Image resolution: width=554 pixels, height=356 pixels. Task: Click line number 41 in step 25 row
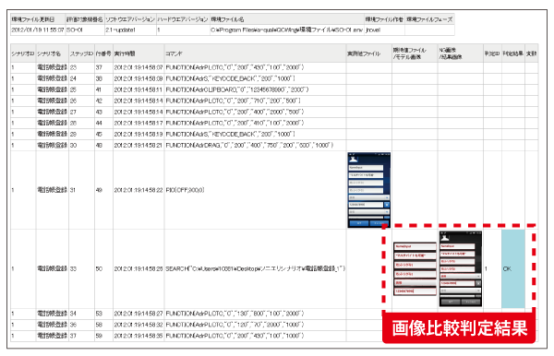coord(103,89)
